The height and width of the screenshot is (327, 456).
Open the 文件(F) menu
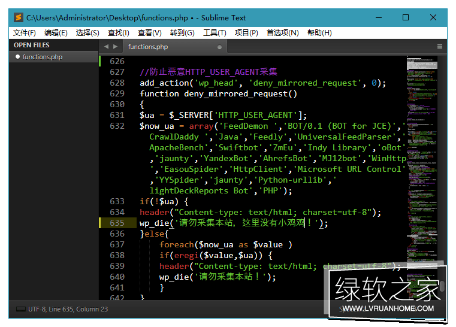tap(25, 32)
